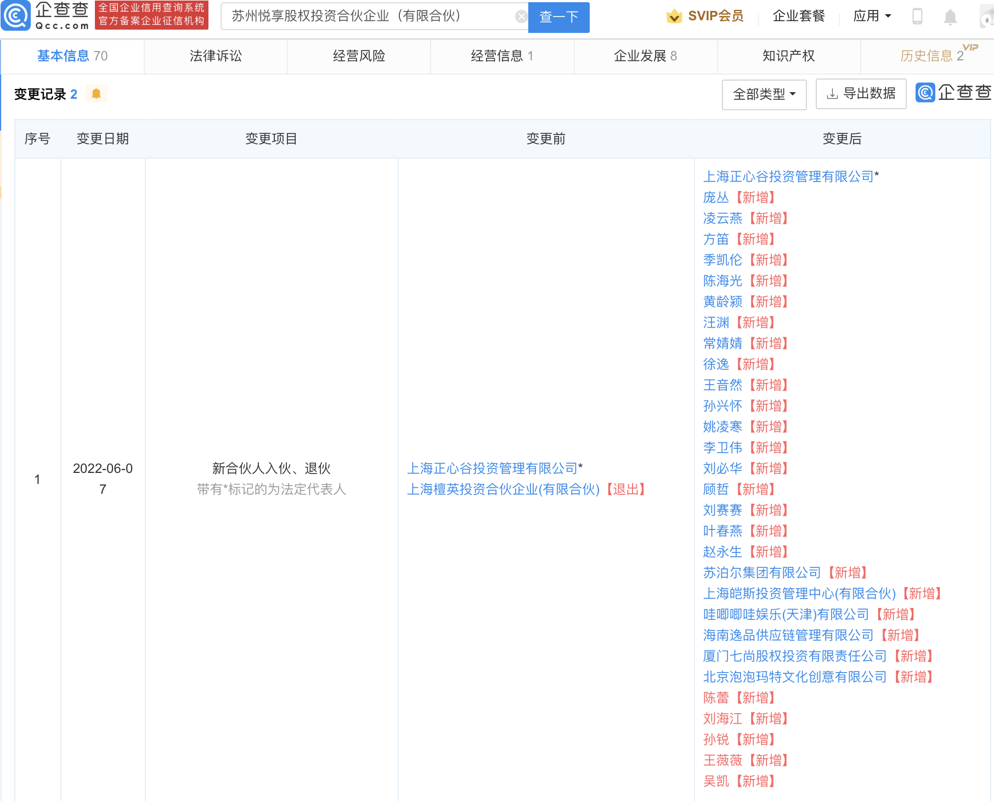Switch to 知识产权 tab
The image size is (994, 801).
coord(789,56)
